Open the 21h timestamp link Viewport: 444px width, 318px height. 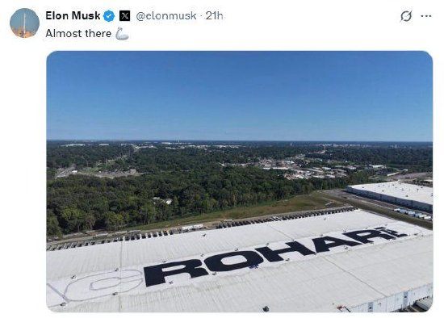click(x=215, y=16)
